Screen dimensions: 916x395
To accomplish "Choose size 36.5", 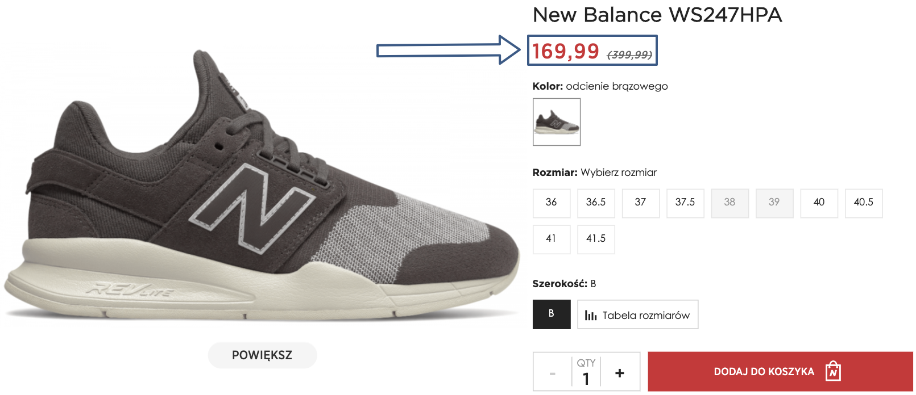I will (x=596, y=203).
